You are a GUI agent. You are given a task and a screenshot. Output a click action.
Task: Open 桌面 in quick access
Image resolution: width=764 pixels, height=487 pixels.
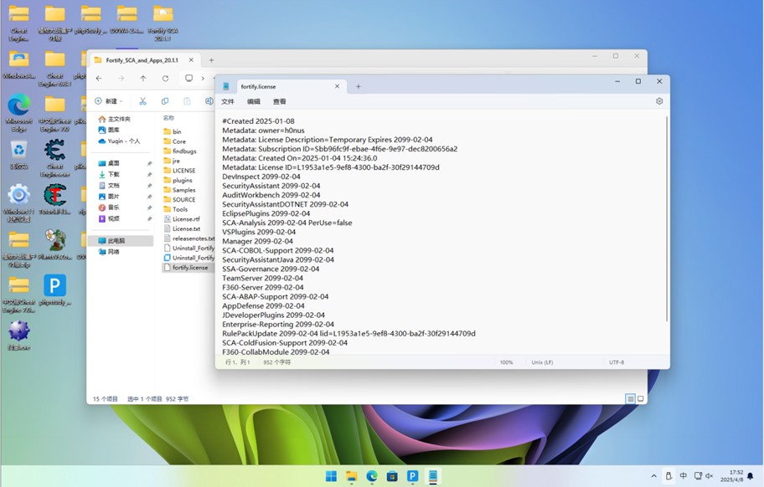(114, 163)
